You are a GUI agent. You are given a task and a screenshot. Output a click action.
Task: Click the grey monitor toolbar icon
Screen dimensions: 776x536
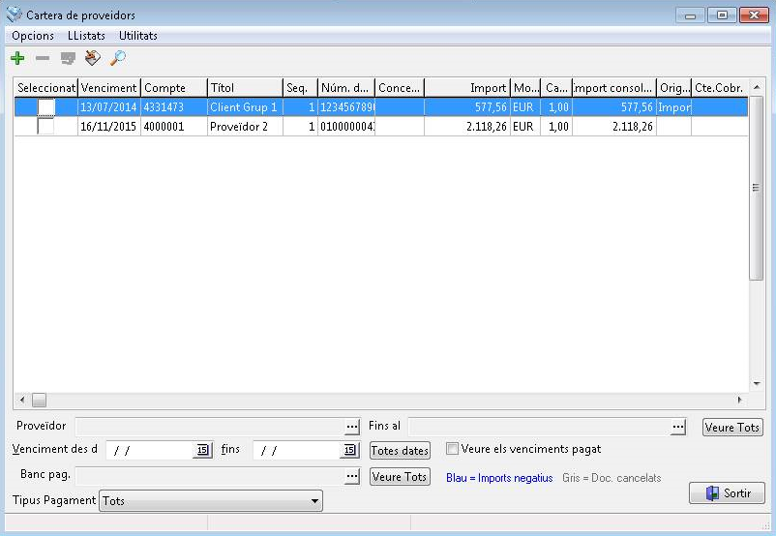tap(68, 58)
